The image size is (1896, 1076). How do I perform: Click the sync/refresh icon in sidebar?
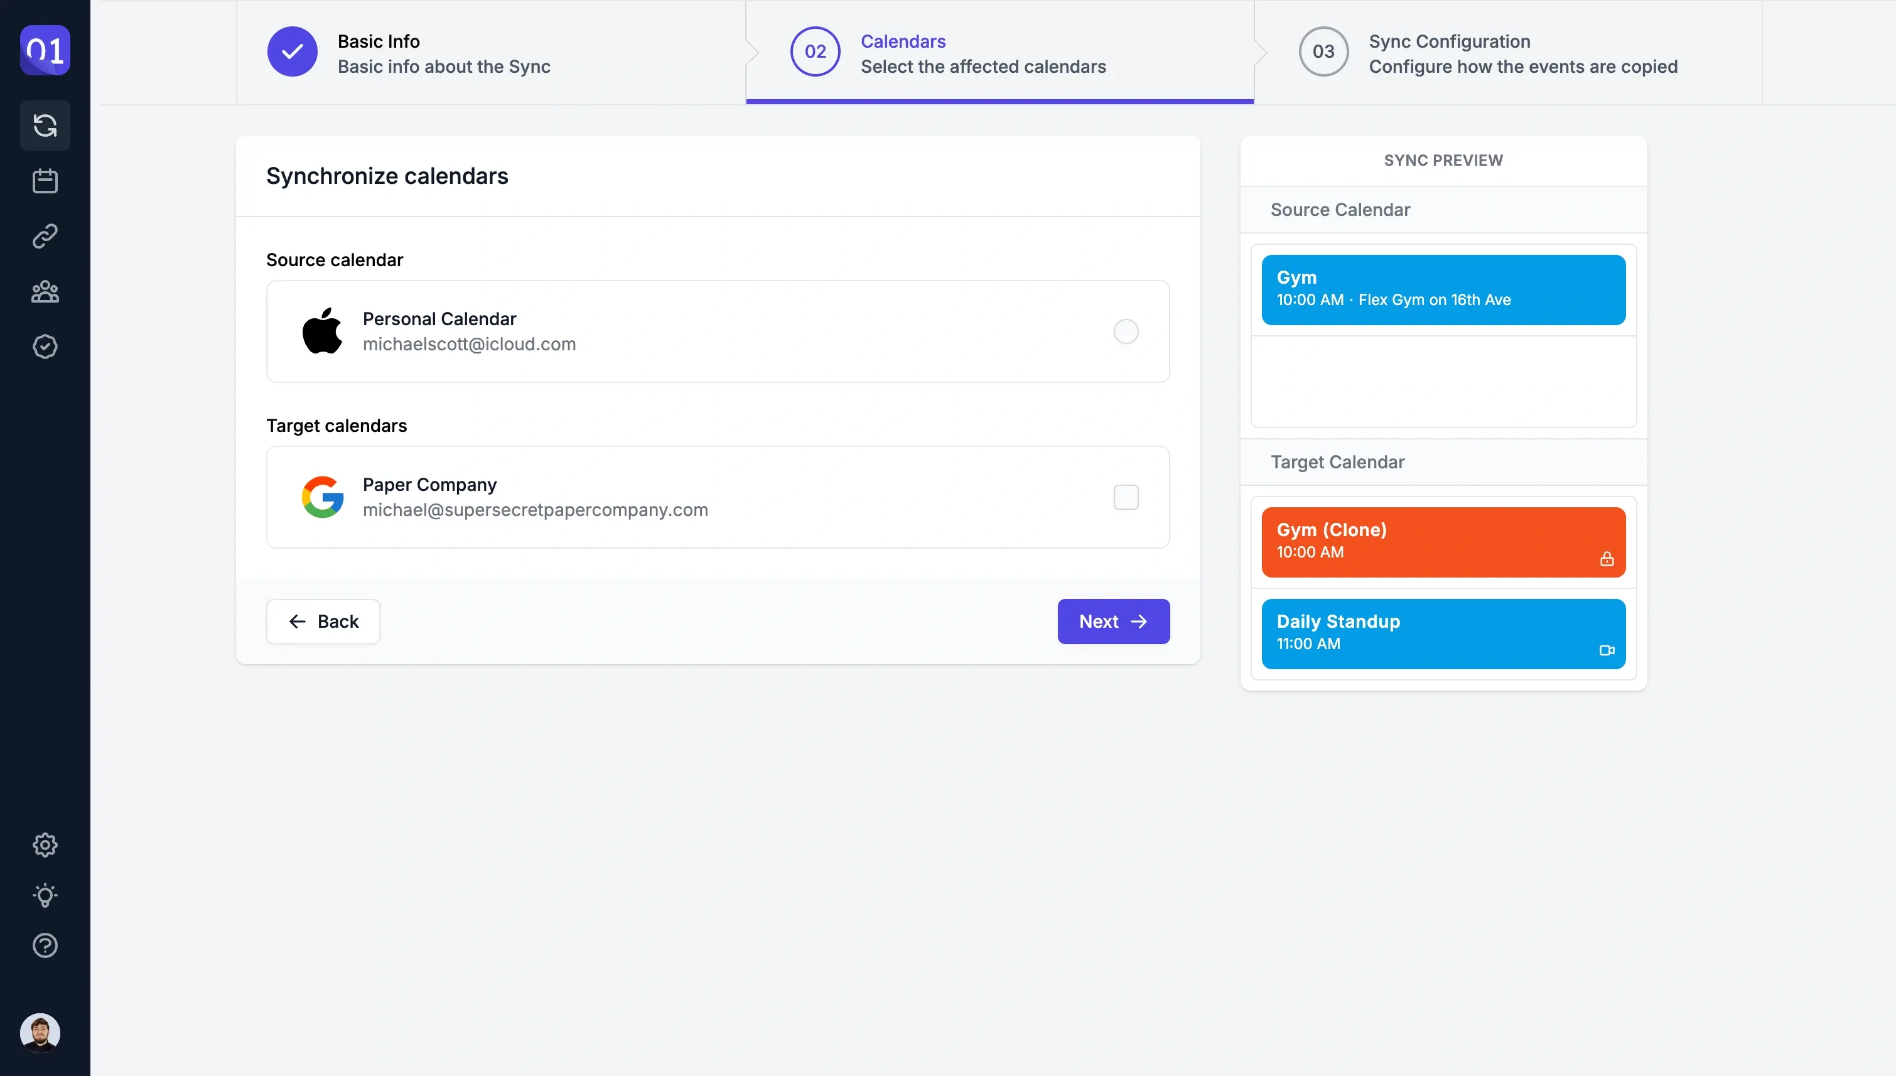[45, 126]
